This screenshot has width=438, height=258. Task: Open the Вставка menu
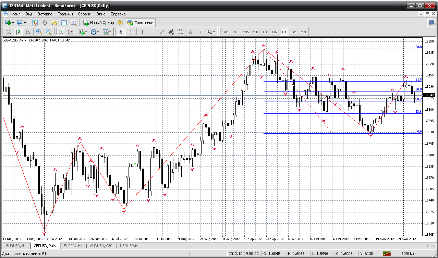45,14
